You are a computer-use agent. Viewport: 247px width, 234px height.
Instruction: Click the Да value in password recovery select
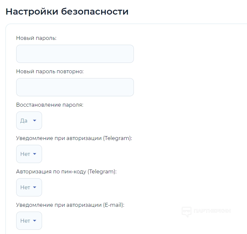tap(24, 121)
